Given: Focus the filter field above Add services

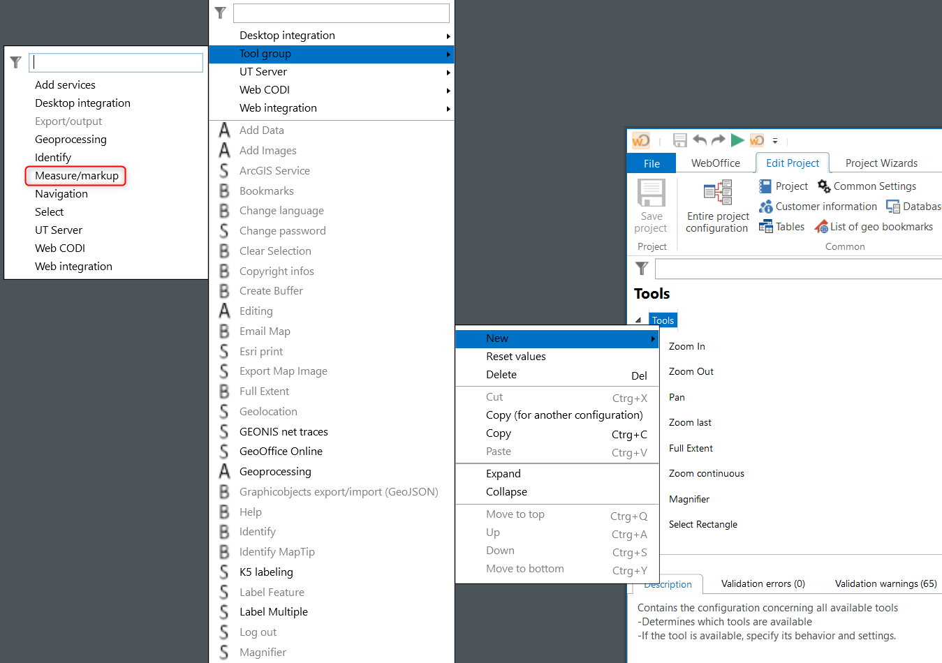Looking at the screenshot, I should (116, 62).
